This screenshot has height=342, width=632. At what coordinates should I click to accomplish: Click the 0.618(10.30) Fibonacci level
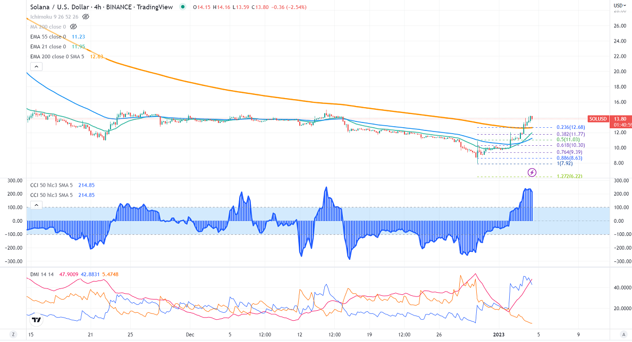570,145
